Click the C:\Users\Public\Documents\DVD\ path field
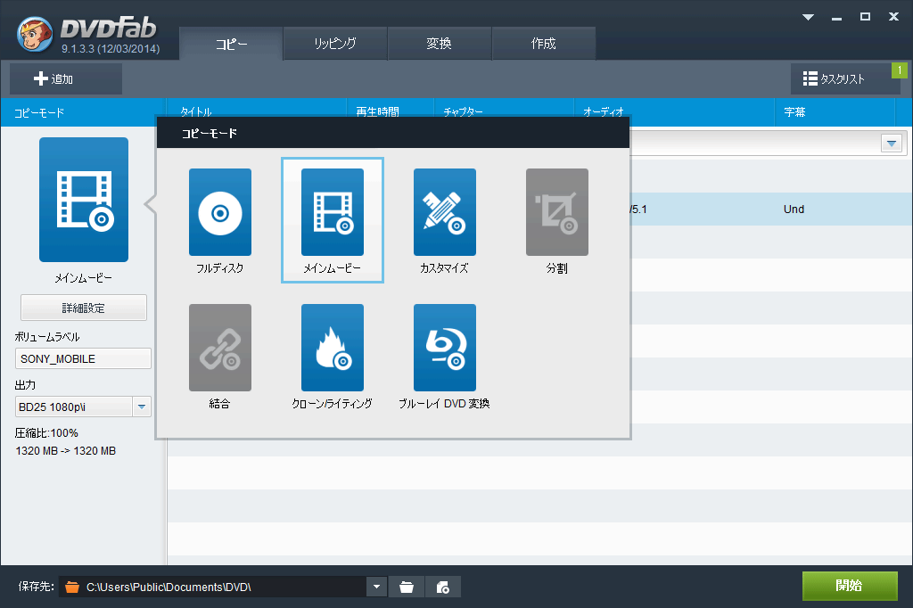 [213, 587]
